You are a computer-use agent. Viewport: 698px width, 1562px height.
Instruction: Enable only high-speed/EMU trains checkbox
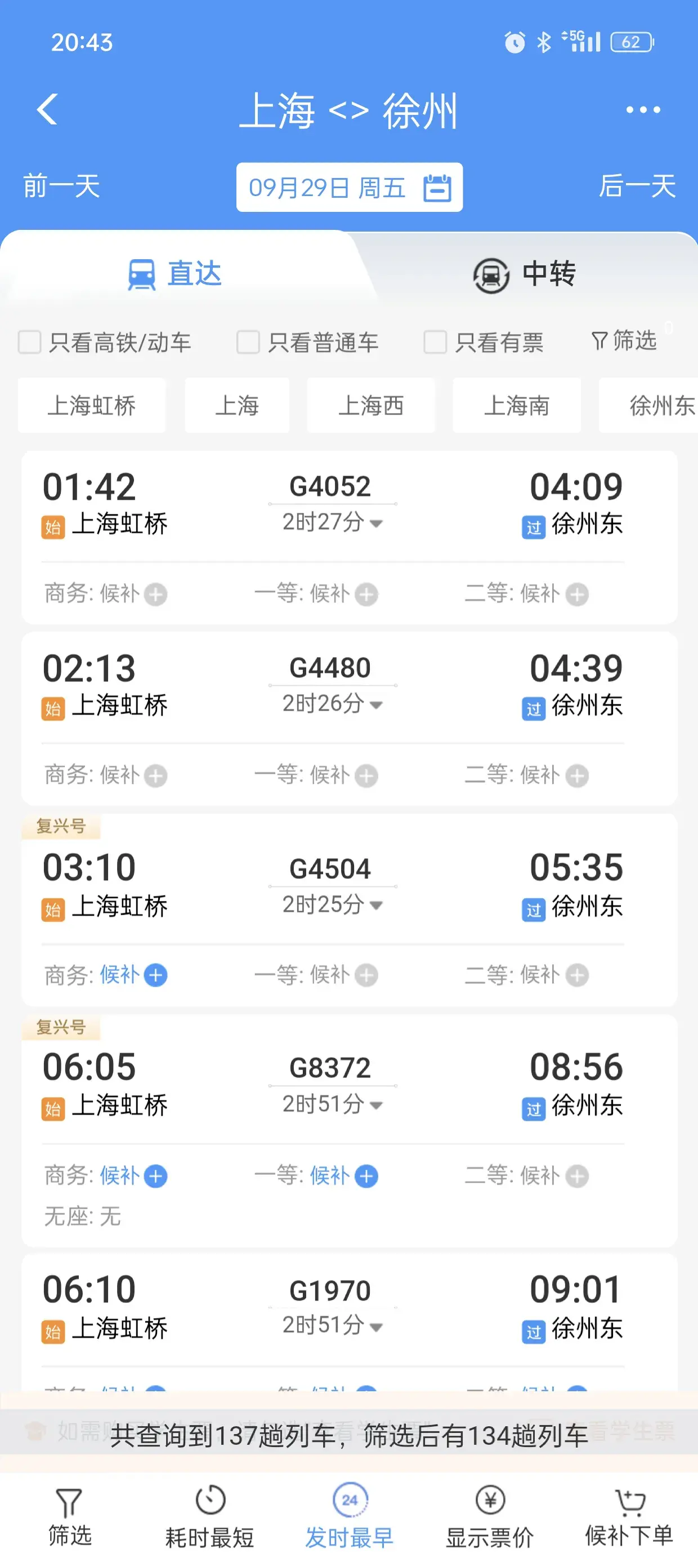30,342
